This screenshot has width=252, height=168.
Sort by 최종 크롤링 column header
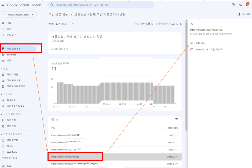(x=171, y=128)
